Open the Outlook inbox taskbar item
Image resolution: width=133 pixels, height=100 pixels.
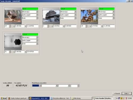(60, 98)
